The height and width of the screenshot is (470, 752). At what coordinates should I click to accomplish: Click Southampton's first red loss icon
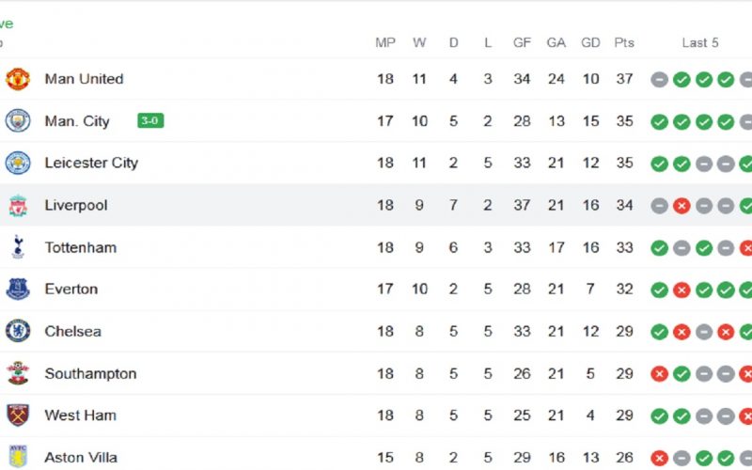(660, 374)
